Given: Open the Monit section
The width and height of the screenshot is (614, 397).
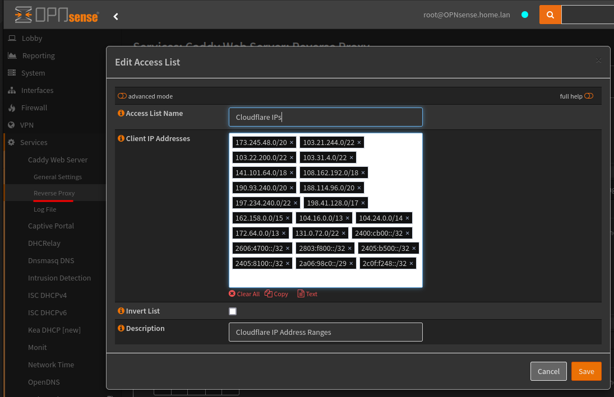Looking at the screenshot, I should [37, 347].
